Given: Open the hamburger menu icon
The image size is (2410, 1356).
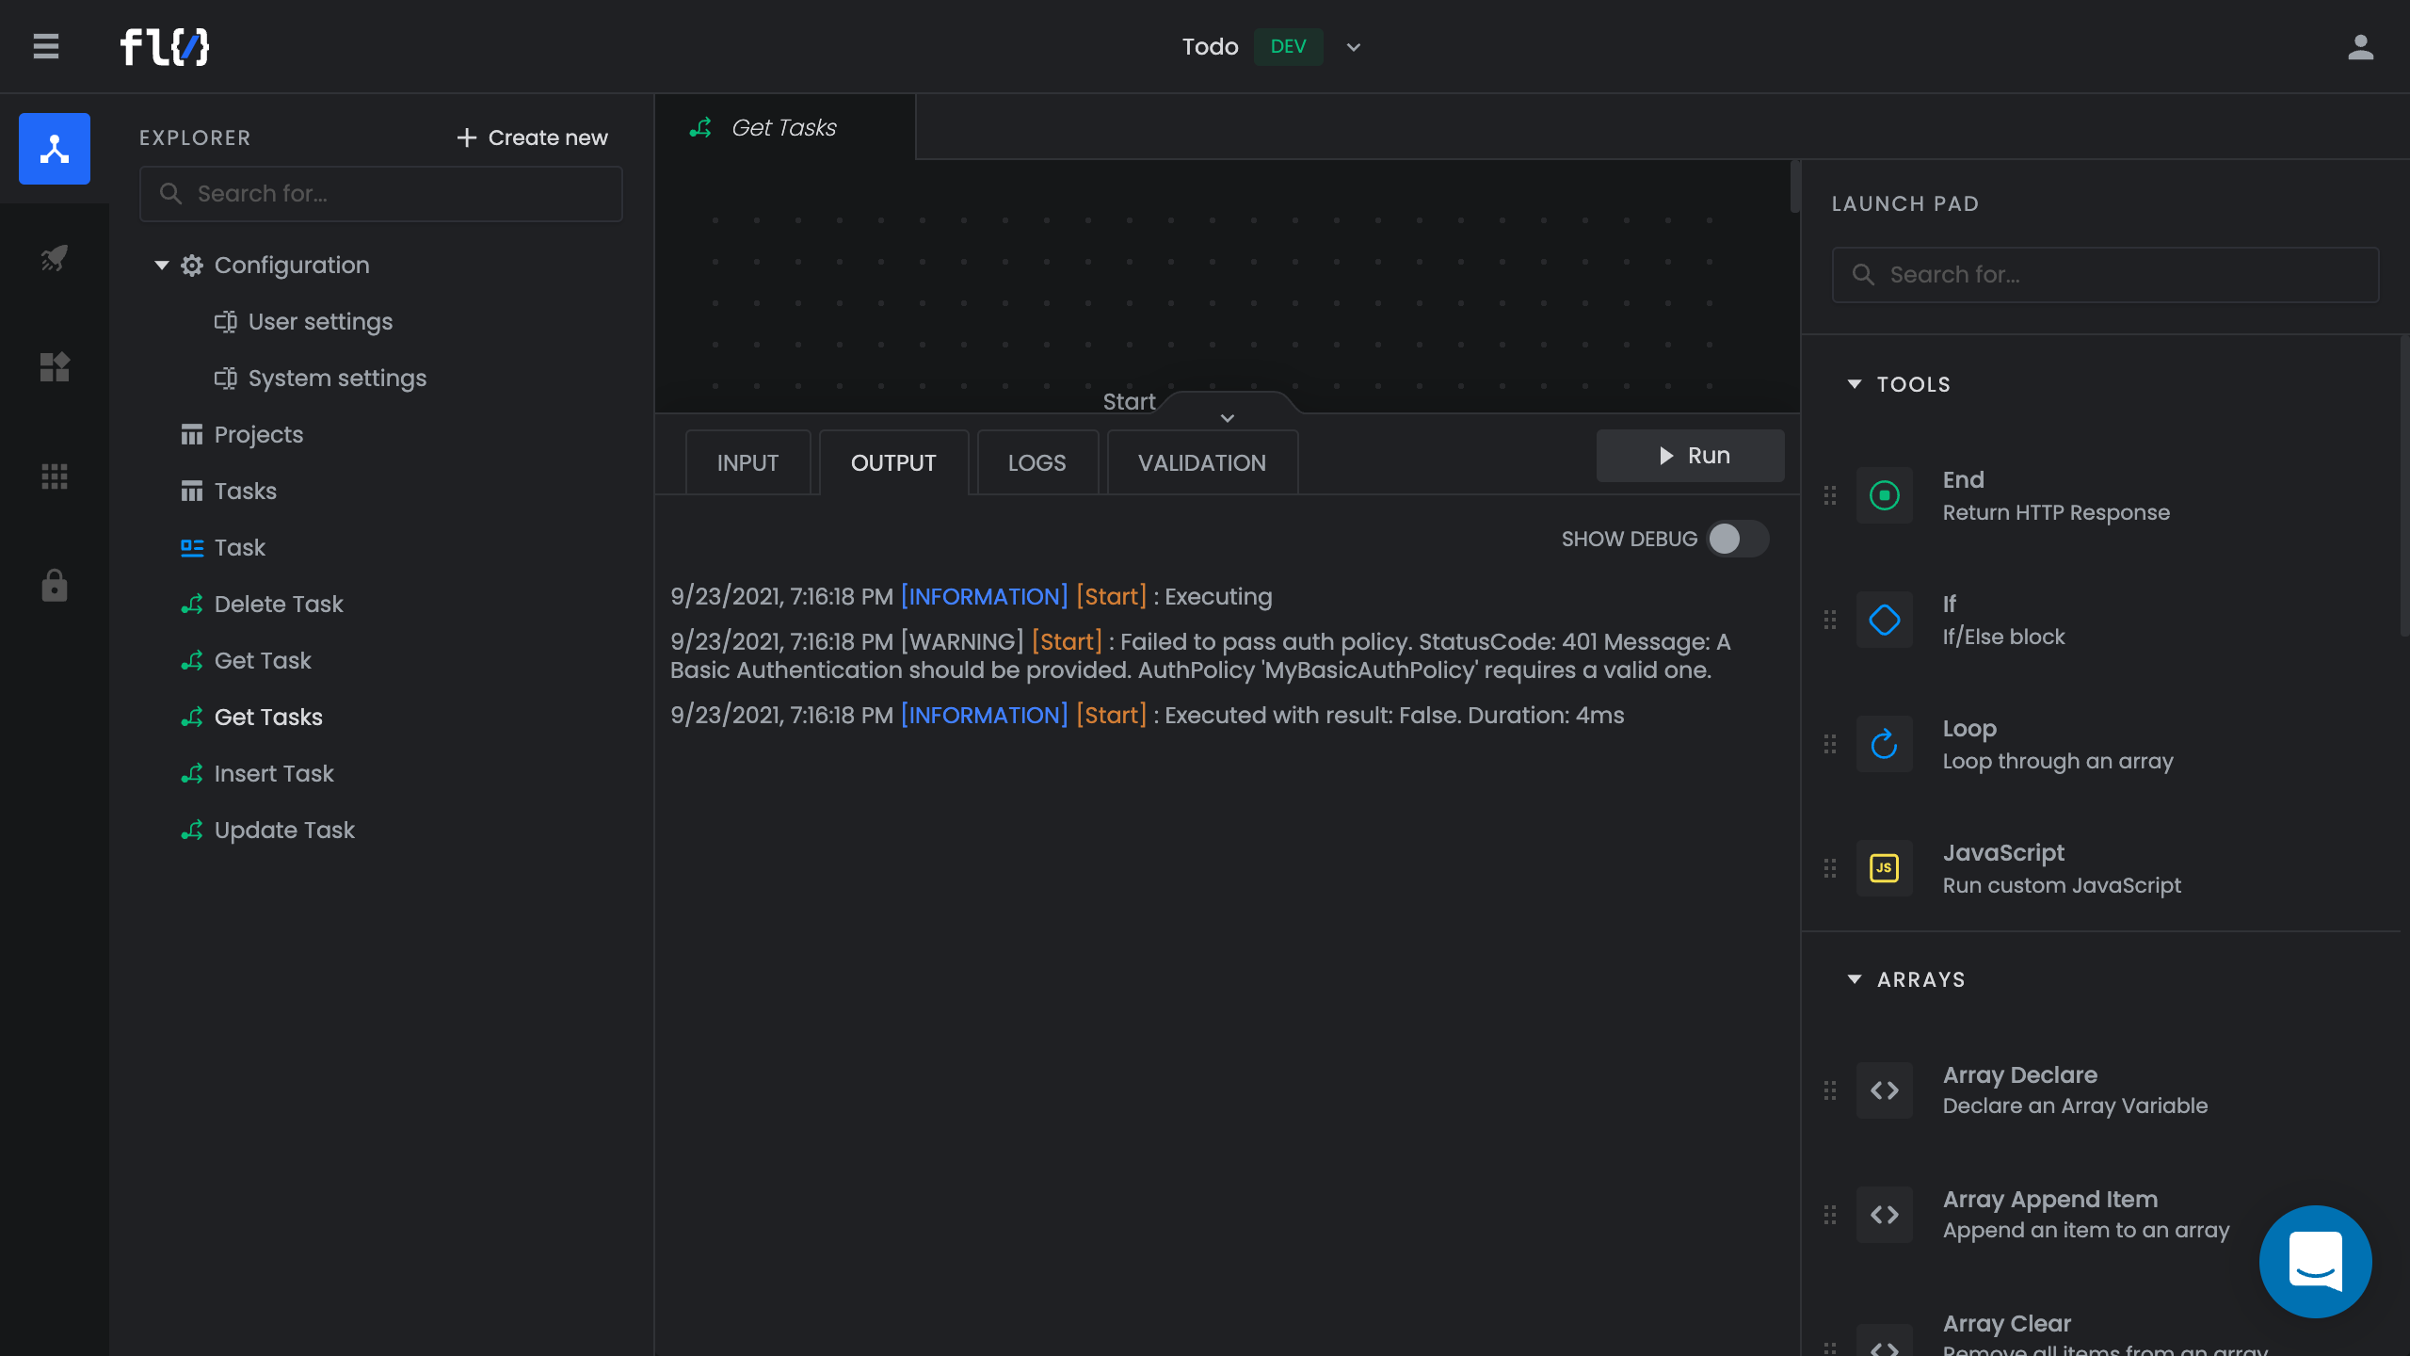Looking at the screenshot, I should point(45,46).
